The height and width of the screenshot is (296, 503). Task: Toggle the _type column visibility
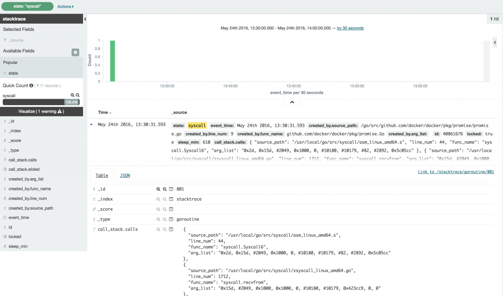[171, 219]
